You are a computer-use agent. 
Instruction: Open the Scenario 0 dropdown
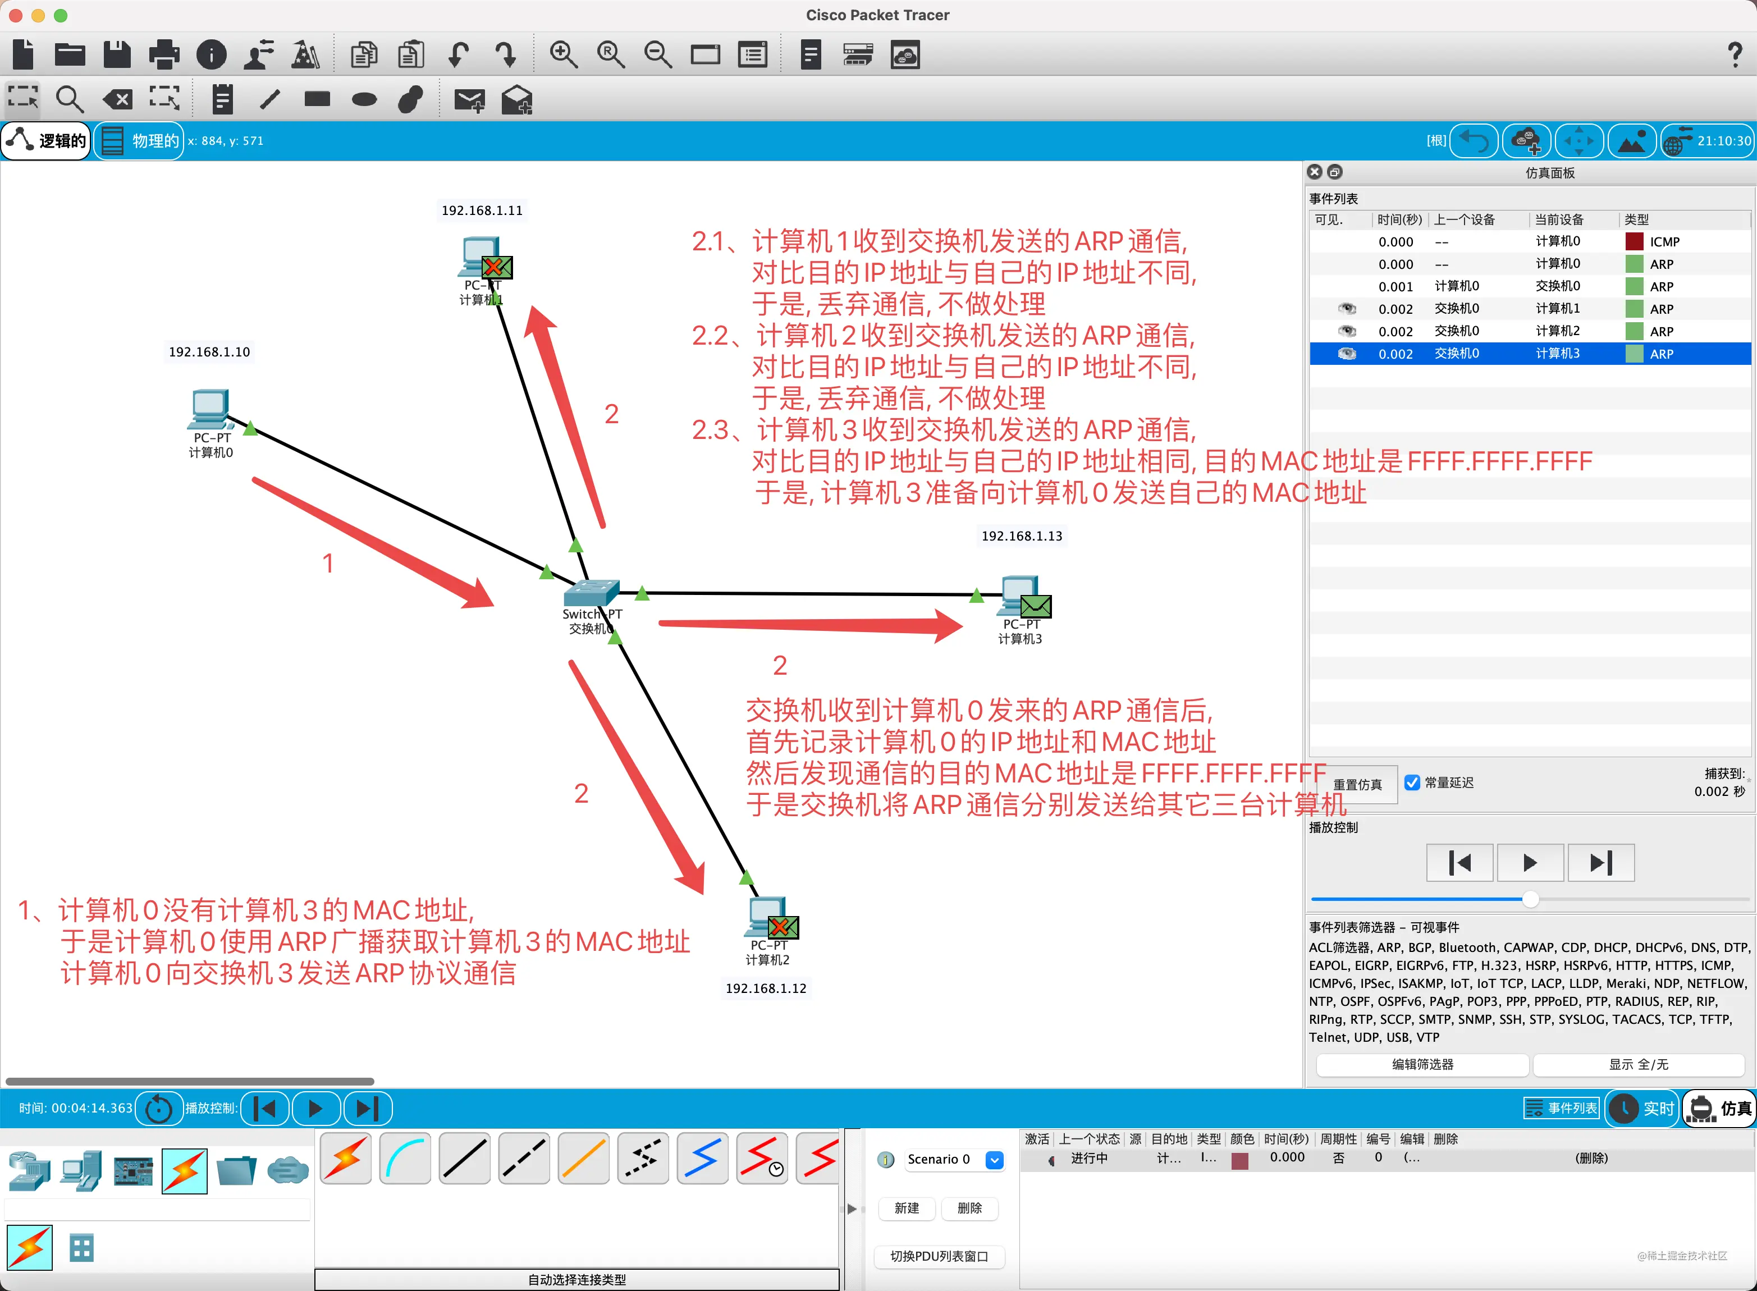[994, 1160]
